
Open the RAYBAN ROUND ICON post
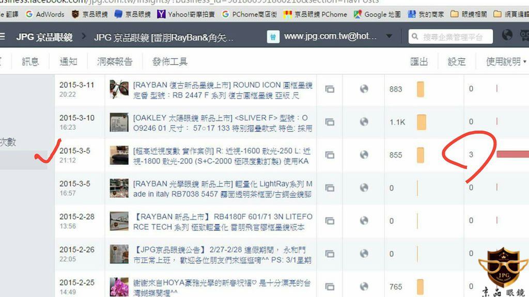[223, 90]
